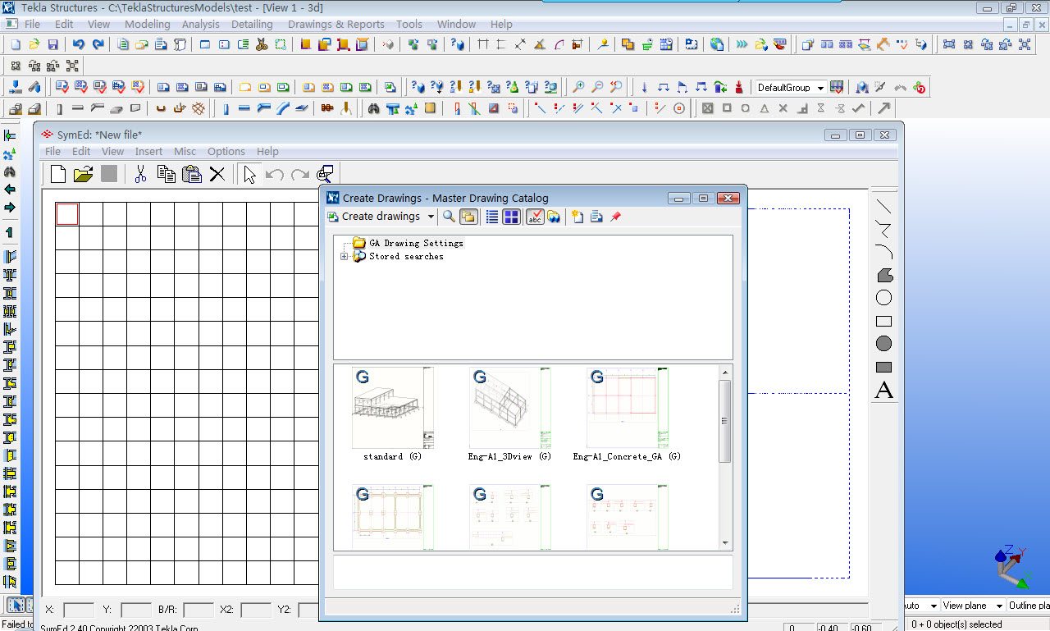
Task: Toggle the circle snap switch in snapping toolbar
Action: click(x=746, y=108)
